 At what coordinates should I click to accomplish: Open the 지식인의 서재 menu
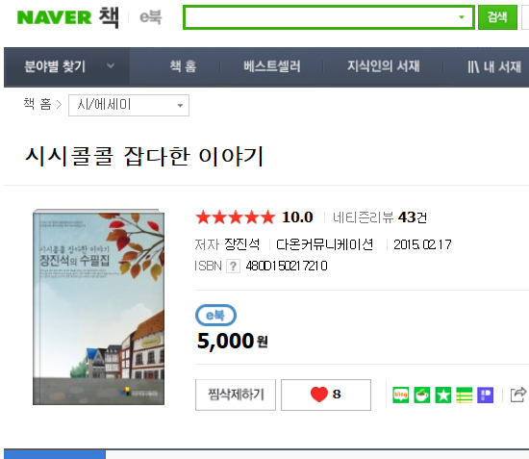coord(383,66)
